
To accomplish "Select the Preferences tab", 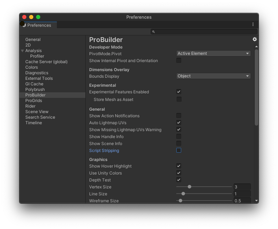I will tap(39, 25).
